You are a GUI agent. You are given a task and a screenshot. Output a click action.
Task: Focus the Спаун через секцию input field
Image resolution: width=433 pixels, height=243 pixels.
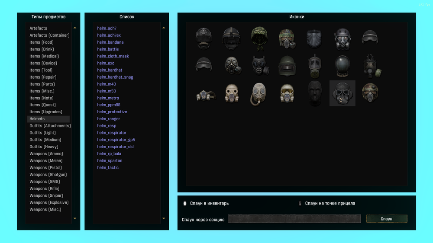[x=294, y=219]
